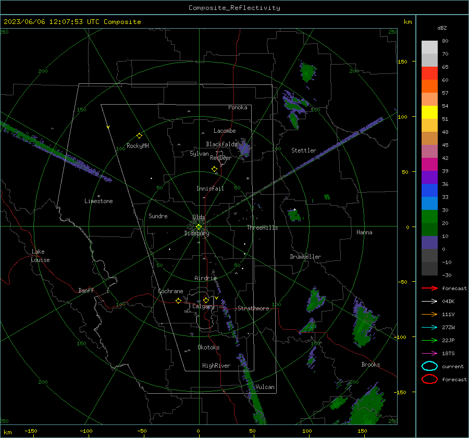This screenshot has width=469, height=438.
Task: Click the yellow diamond radar site at Olds
Action: (199, 227)
